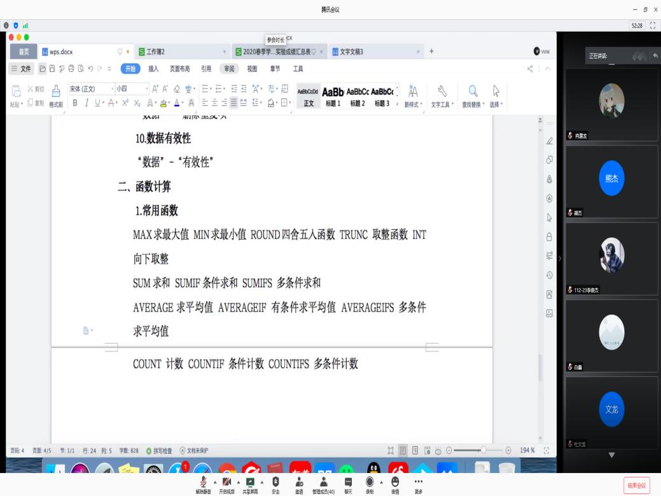Open the emoji reactions icon

pyautogui.click(x=395, y=483)
